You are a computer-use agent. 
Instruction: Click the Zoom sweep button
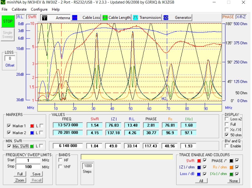pos(20,180)
